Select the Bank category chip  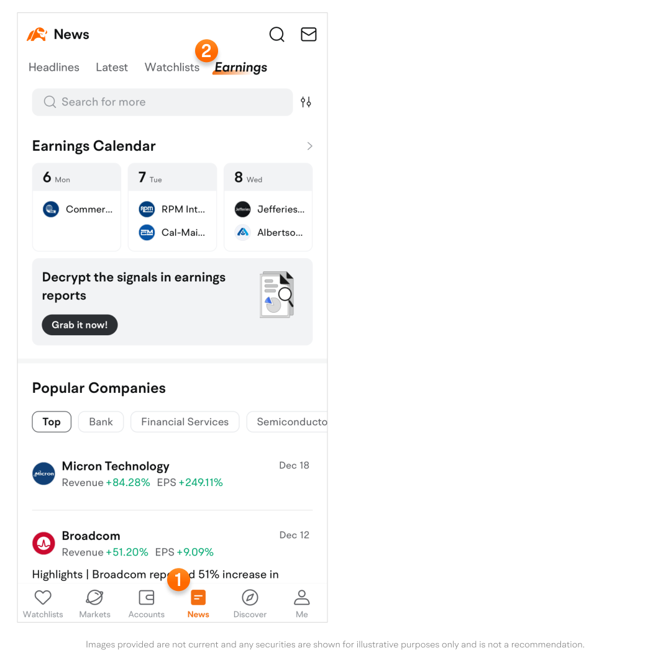(101, 422)
